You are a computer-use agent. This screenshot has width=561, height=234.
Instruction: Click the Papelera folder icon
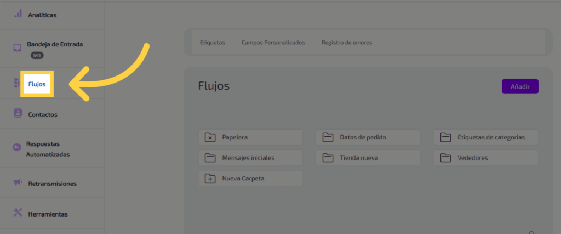(x=210, y=137)
